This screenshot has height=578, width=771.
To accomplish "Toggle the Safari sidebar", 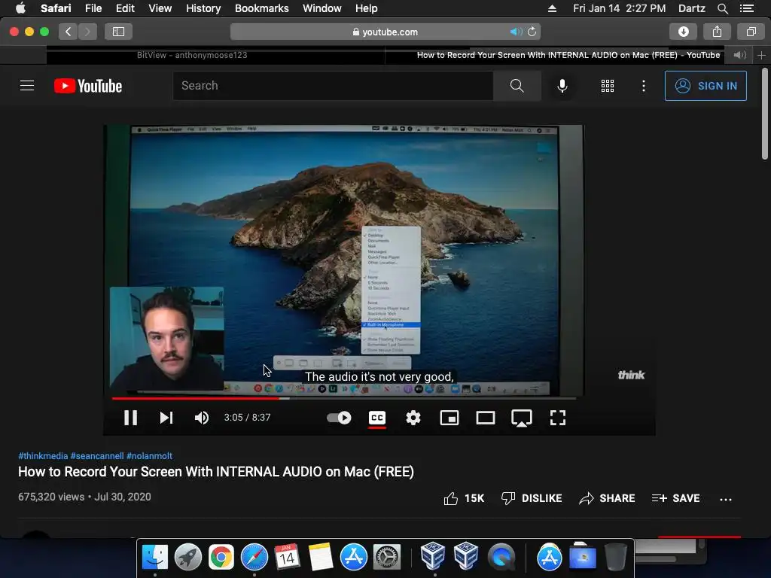I will (x=118, y=32).
